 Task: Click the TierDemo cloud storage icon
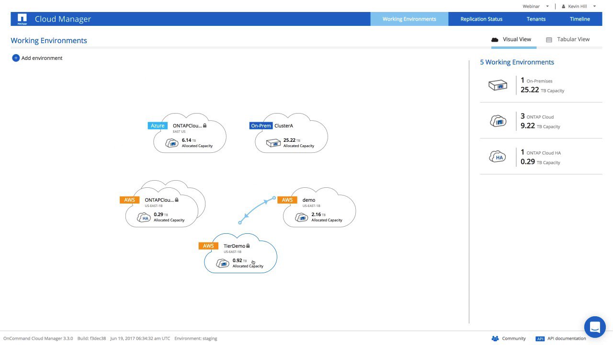(223, 263)
